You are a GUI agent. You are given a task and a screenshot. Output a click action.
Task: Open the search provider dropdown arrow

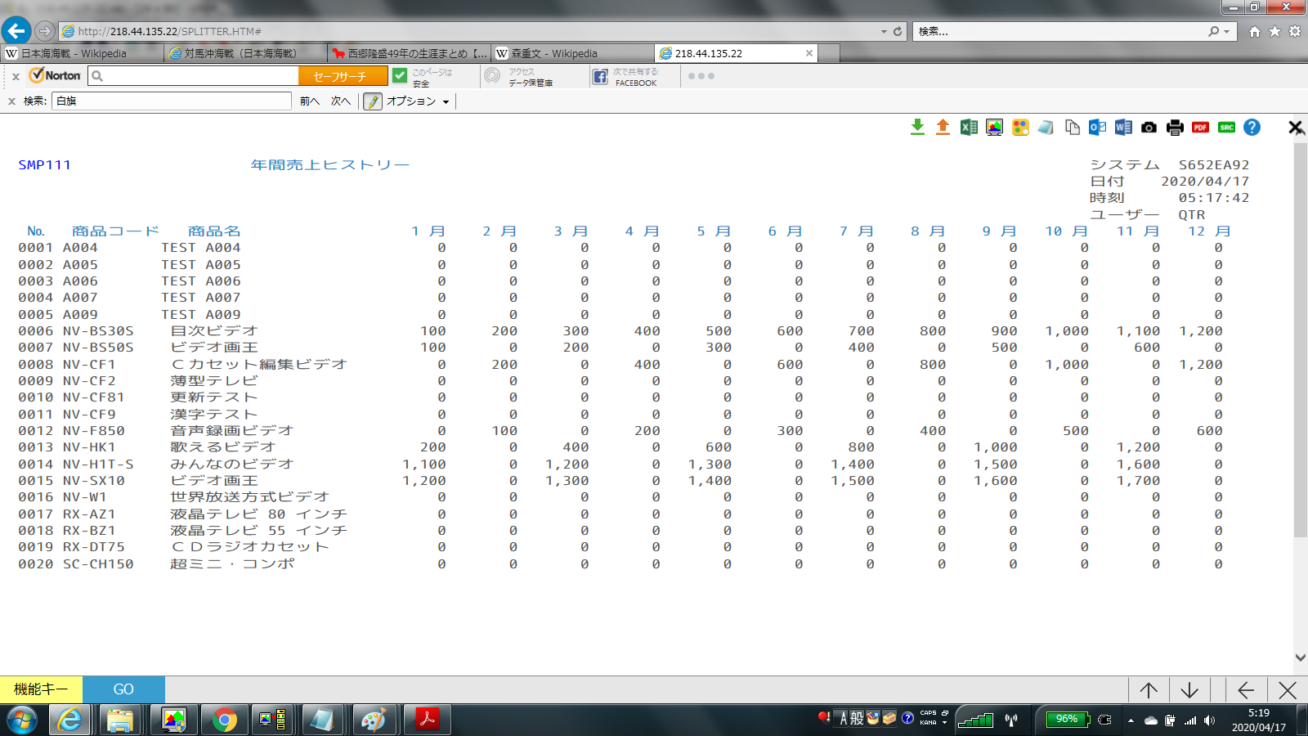[1226, 32]
